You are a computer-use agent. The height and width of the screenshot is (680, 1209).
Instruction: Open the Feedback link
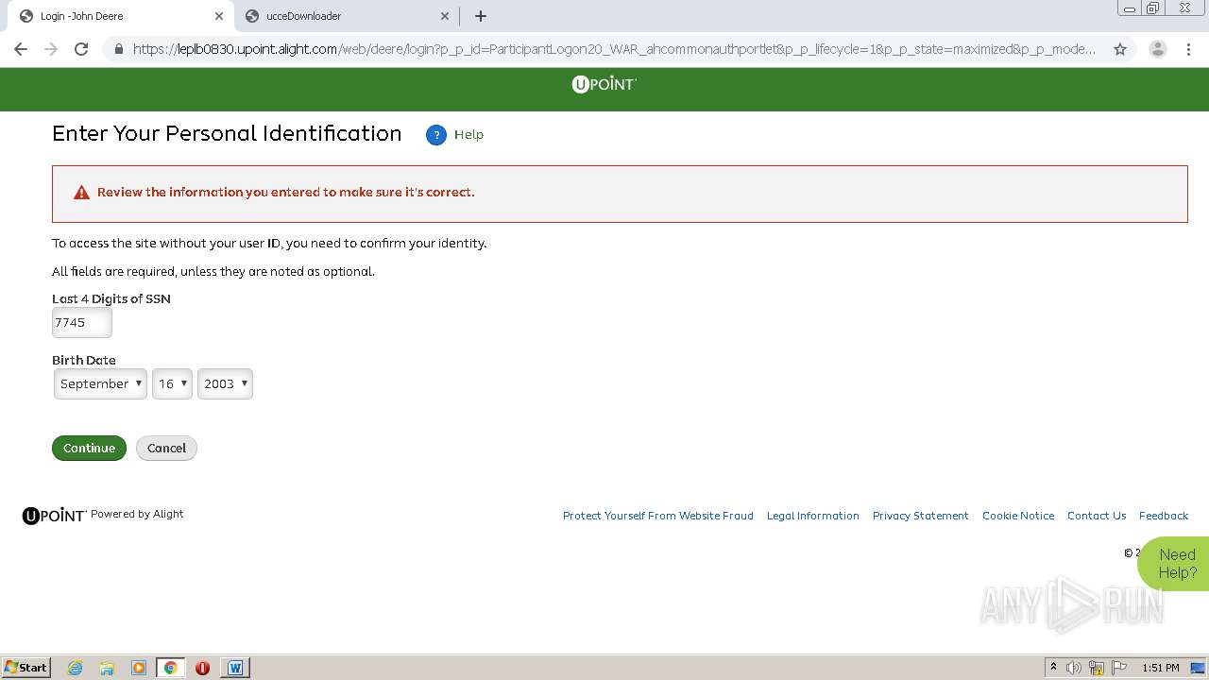pos(1164,516)
